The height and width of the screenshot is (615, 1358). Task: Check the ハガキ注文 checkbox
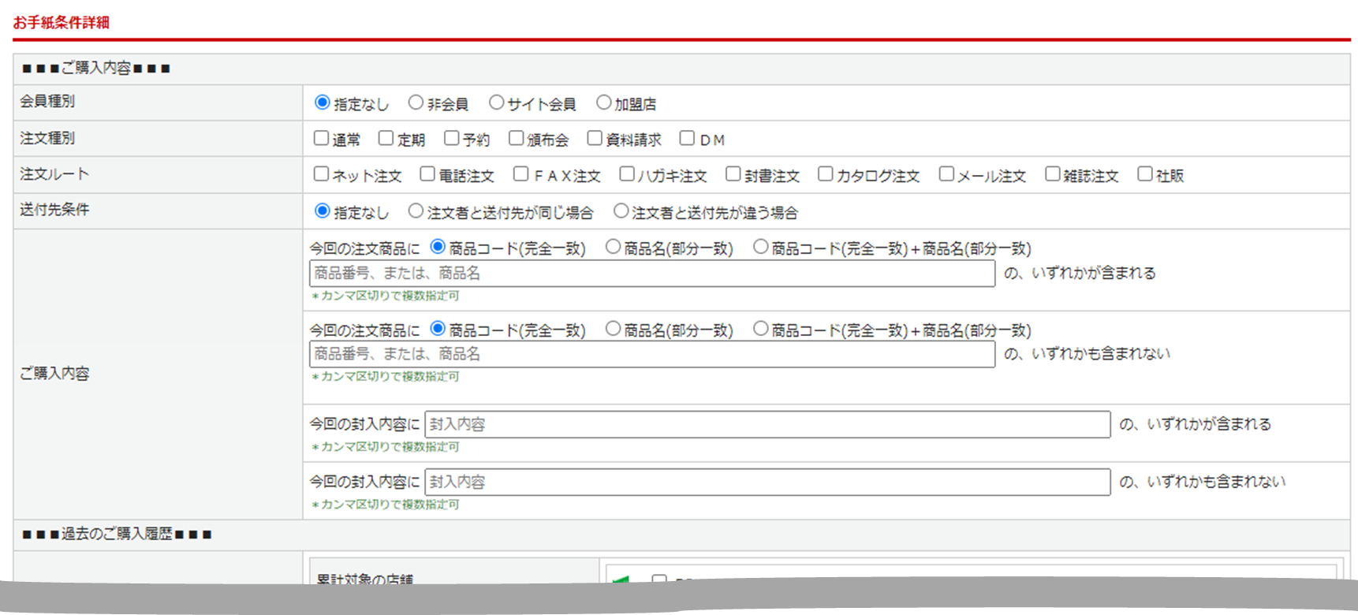tap(627, 173)
